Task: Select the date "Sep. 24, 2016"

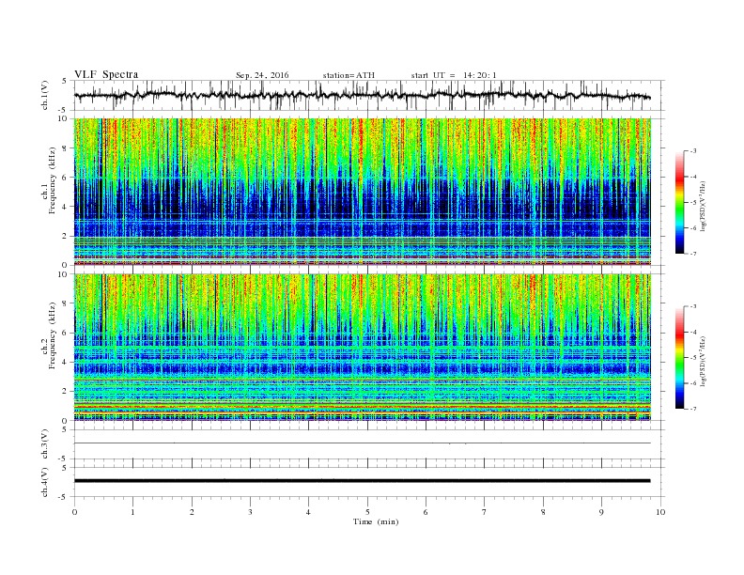Action: pos(262,75)
